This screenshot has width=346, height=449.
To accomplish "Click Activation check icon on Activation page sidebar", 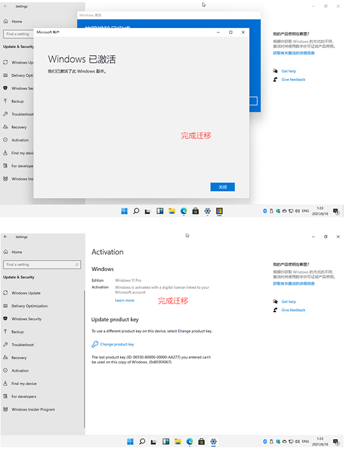I will point(5,370).
